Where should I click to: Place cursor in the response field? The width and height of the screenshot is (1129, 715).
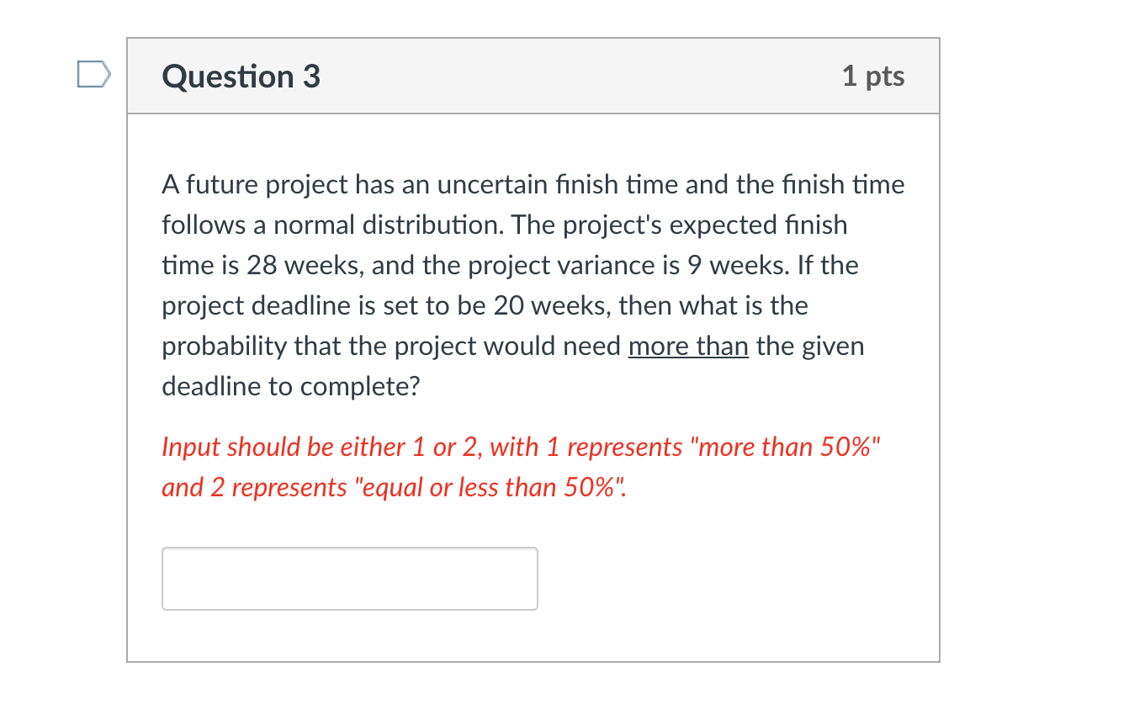(x=349, y=578)
